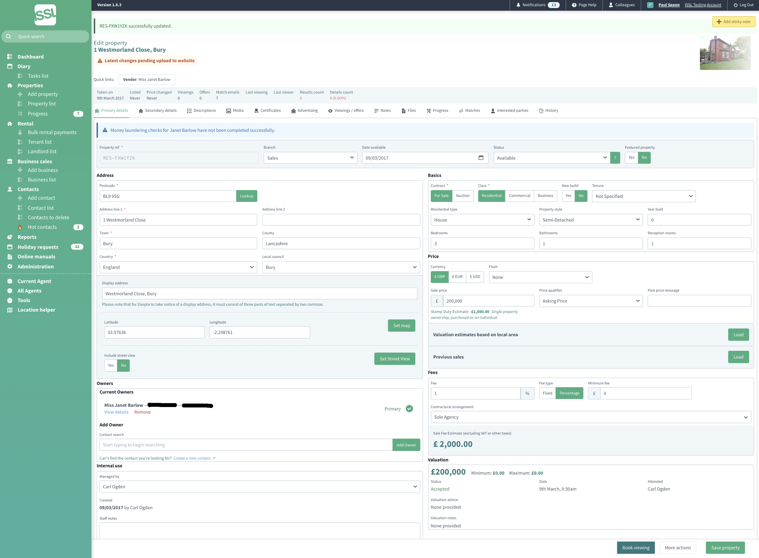Click Create a new contact link

pyautogui.click(x=192, y=458)
